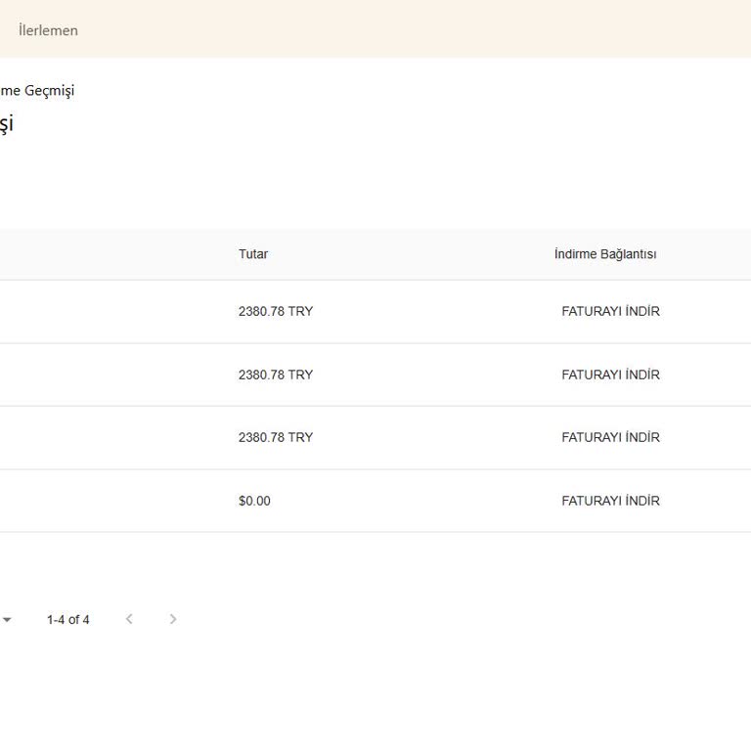
Task: Open the İlerlemen navigation tab
Action: click(48, 30)
